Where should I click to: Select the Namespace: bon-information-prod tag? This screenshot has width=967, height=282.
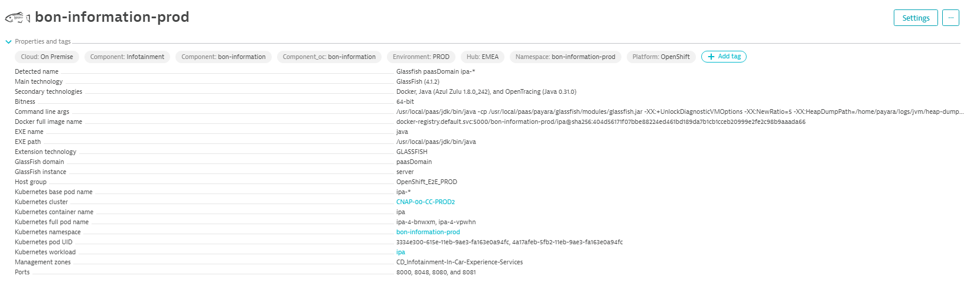[565, 57]
